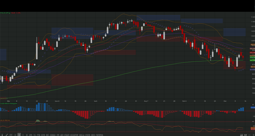
Task: Zoom in with the plus icon
Action: [x=253, y=135]
